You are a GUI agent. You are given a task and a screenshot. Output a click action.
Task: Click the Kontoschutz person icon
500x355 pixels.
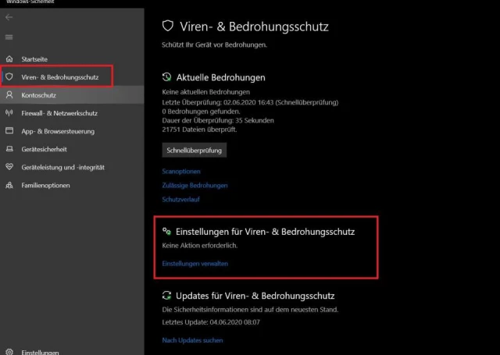click(9, 95)
